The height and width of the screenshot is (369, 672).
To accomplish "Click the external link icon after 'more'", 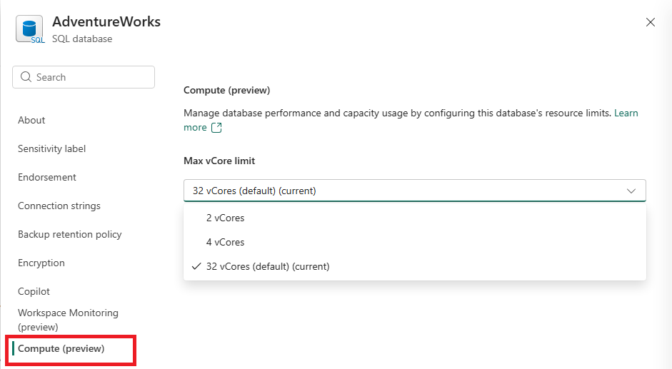I will coord(216,128).
